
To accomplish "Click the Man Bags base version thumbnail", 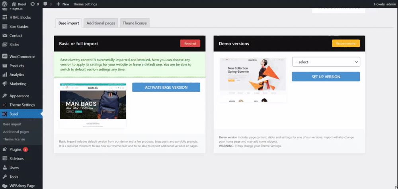I will (93, 106).
